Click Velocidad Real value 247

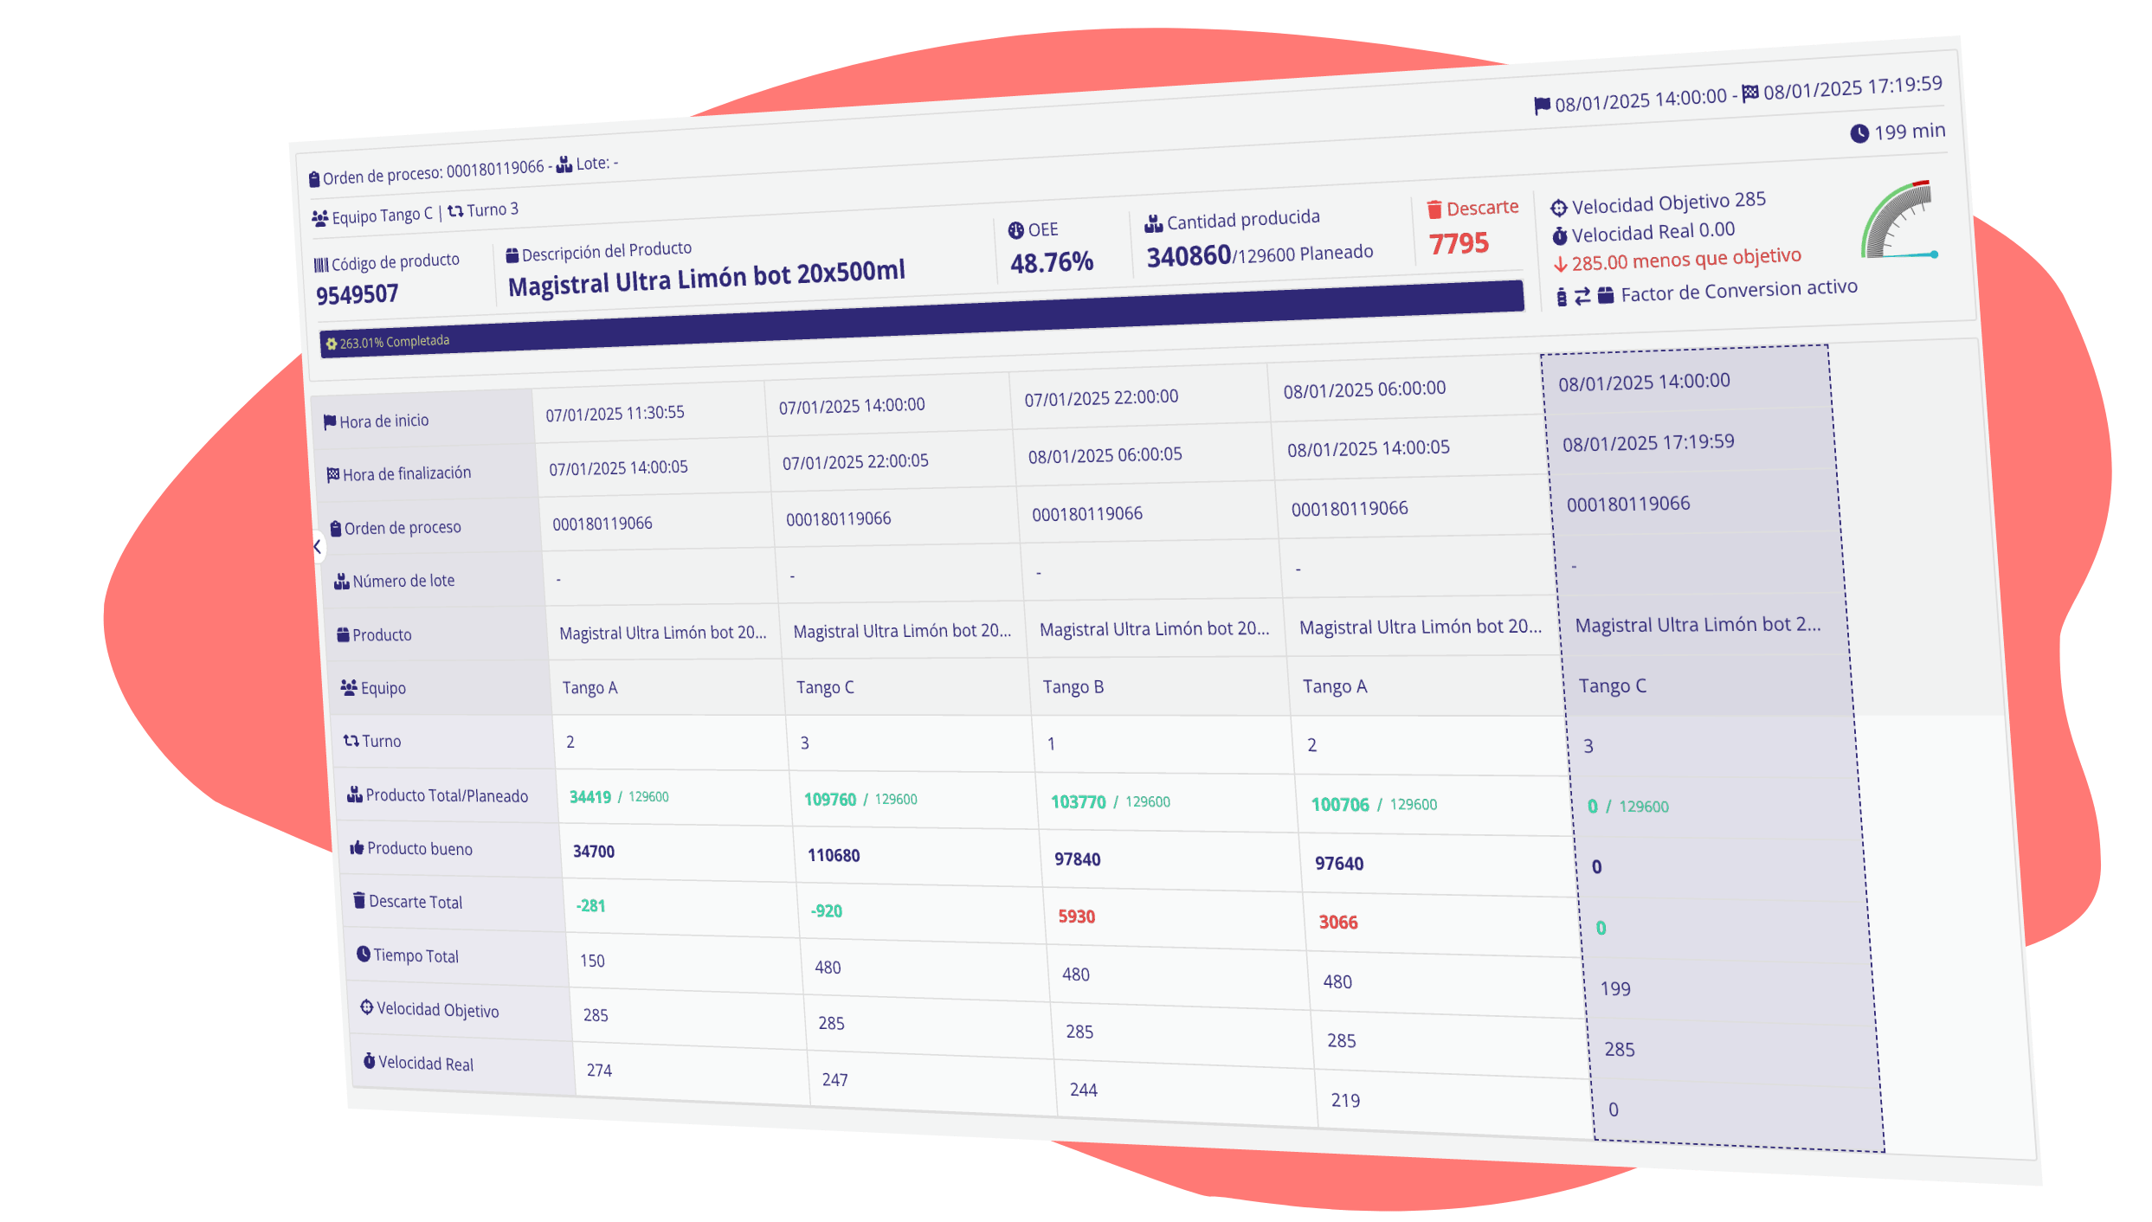pos(834,1080)
